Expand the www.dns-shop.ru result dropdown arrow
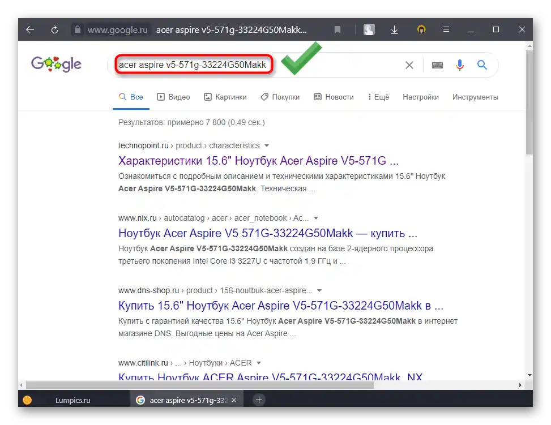The image size is (551, 425). point(319,290)
